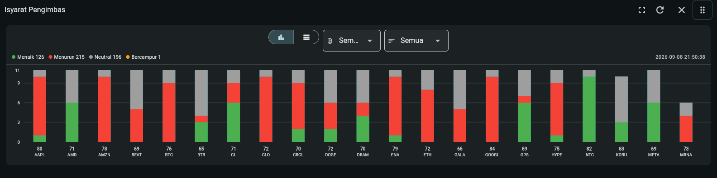This screenshot has width=717, height=178.
Task: Click the score 63 above KORU
Action: tap(621, 149)
